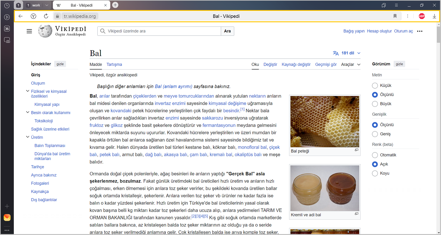Open the Geçmişi gör tab

coord(326,64)
